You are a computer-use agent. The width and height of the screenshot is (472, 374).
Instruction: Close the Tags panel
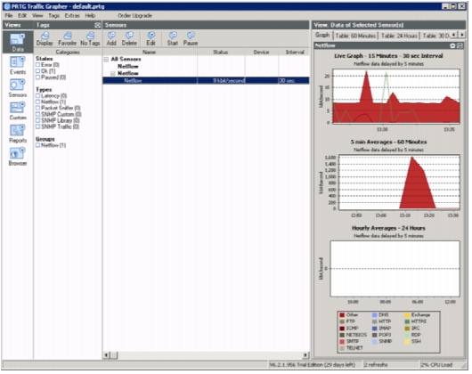[x=98, y=25]
